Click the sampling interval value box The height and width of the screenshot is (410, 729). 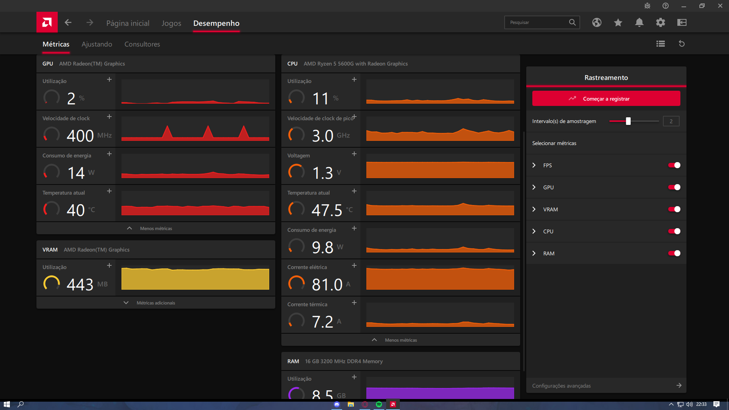click(671, 121)
